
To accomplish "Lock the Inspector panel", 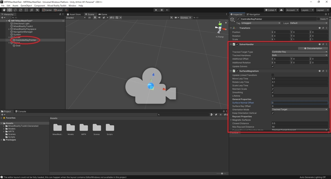I will (x=326, y=14).
